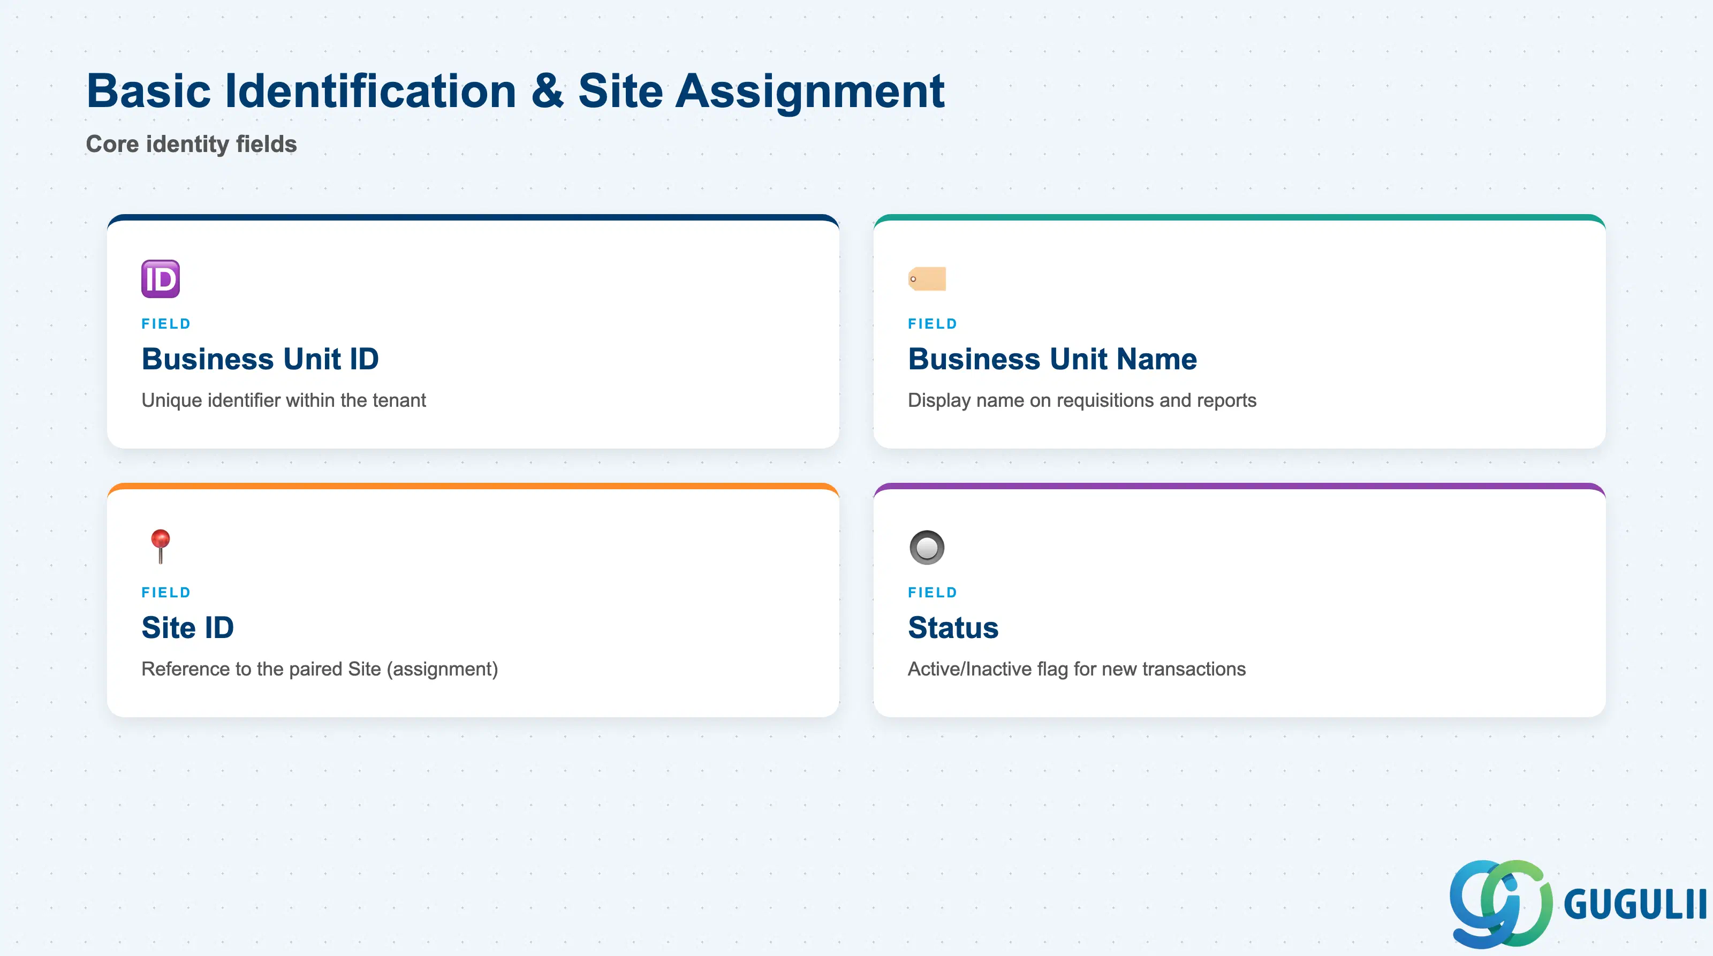The width and height of the screenshot is (1713, 956).
Task: Select the Site ID heading
Action: pyautogui.click(x=187, y=627)
